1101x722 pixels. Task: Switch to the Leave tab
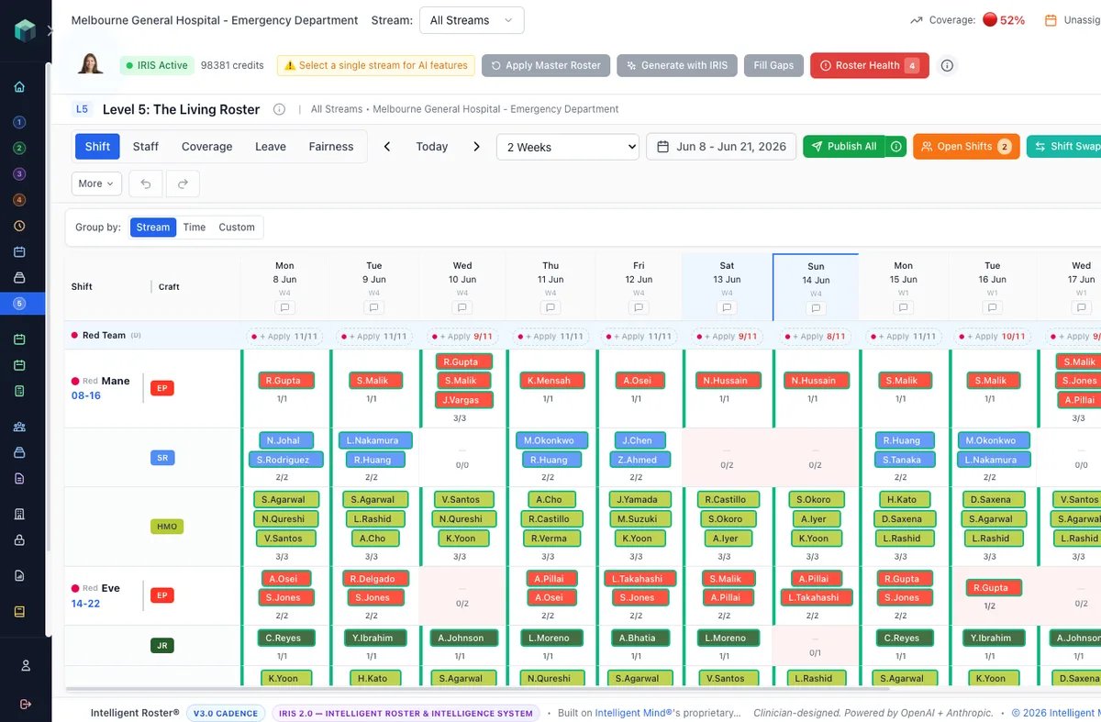[x=271, y=147]
